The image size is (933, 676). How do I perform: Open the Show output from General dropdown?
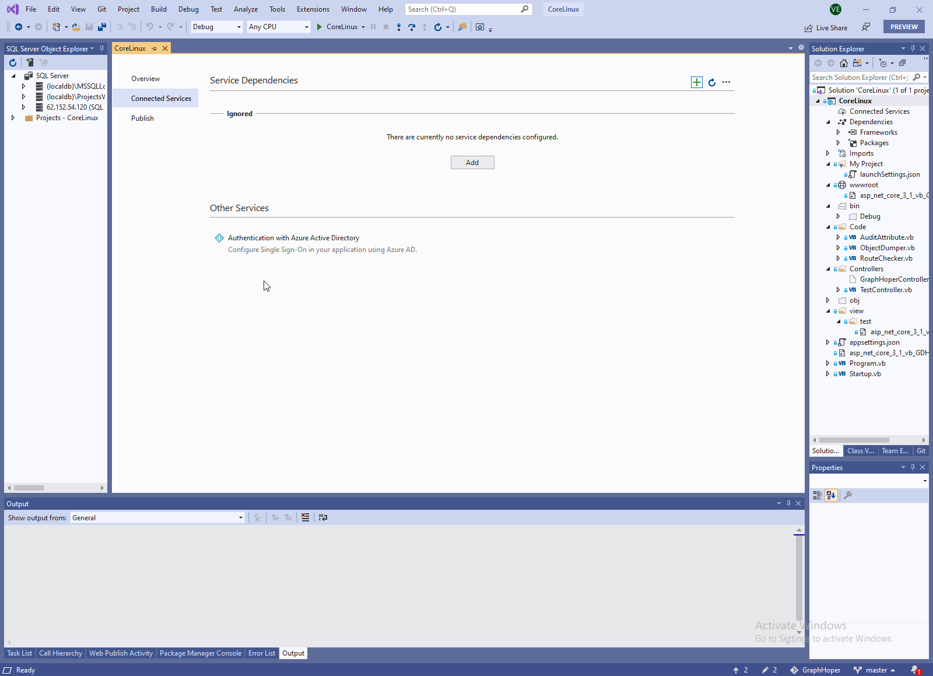click(157, 517)
